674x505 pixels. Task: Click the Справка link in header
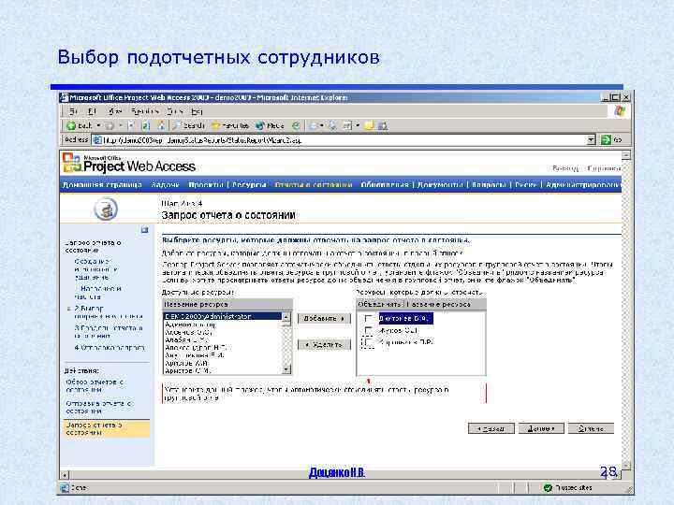click(x=604, y=168)
